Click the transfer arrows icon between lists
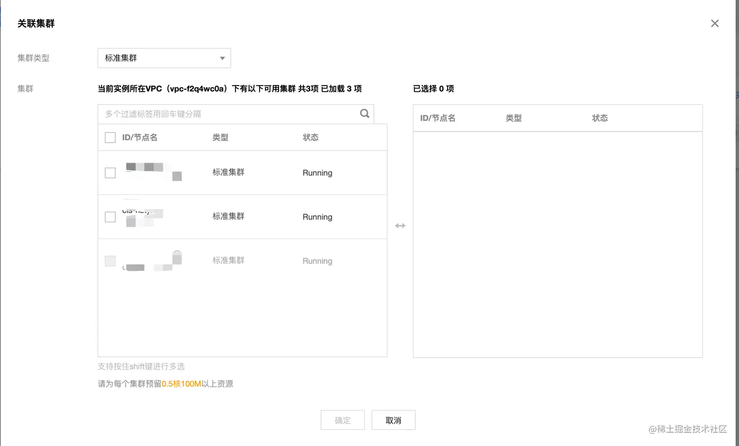Screen dimensions: 739x446 click(x=400, y=226)
